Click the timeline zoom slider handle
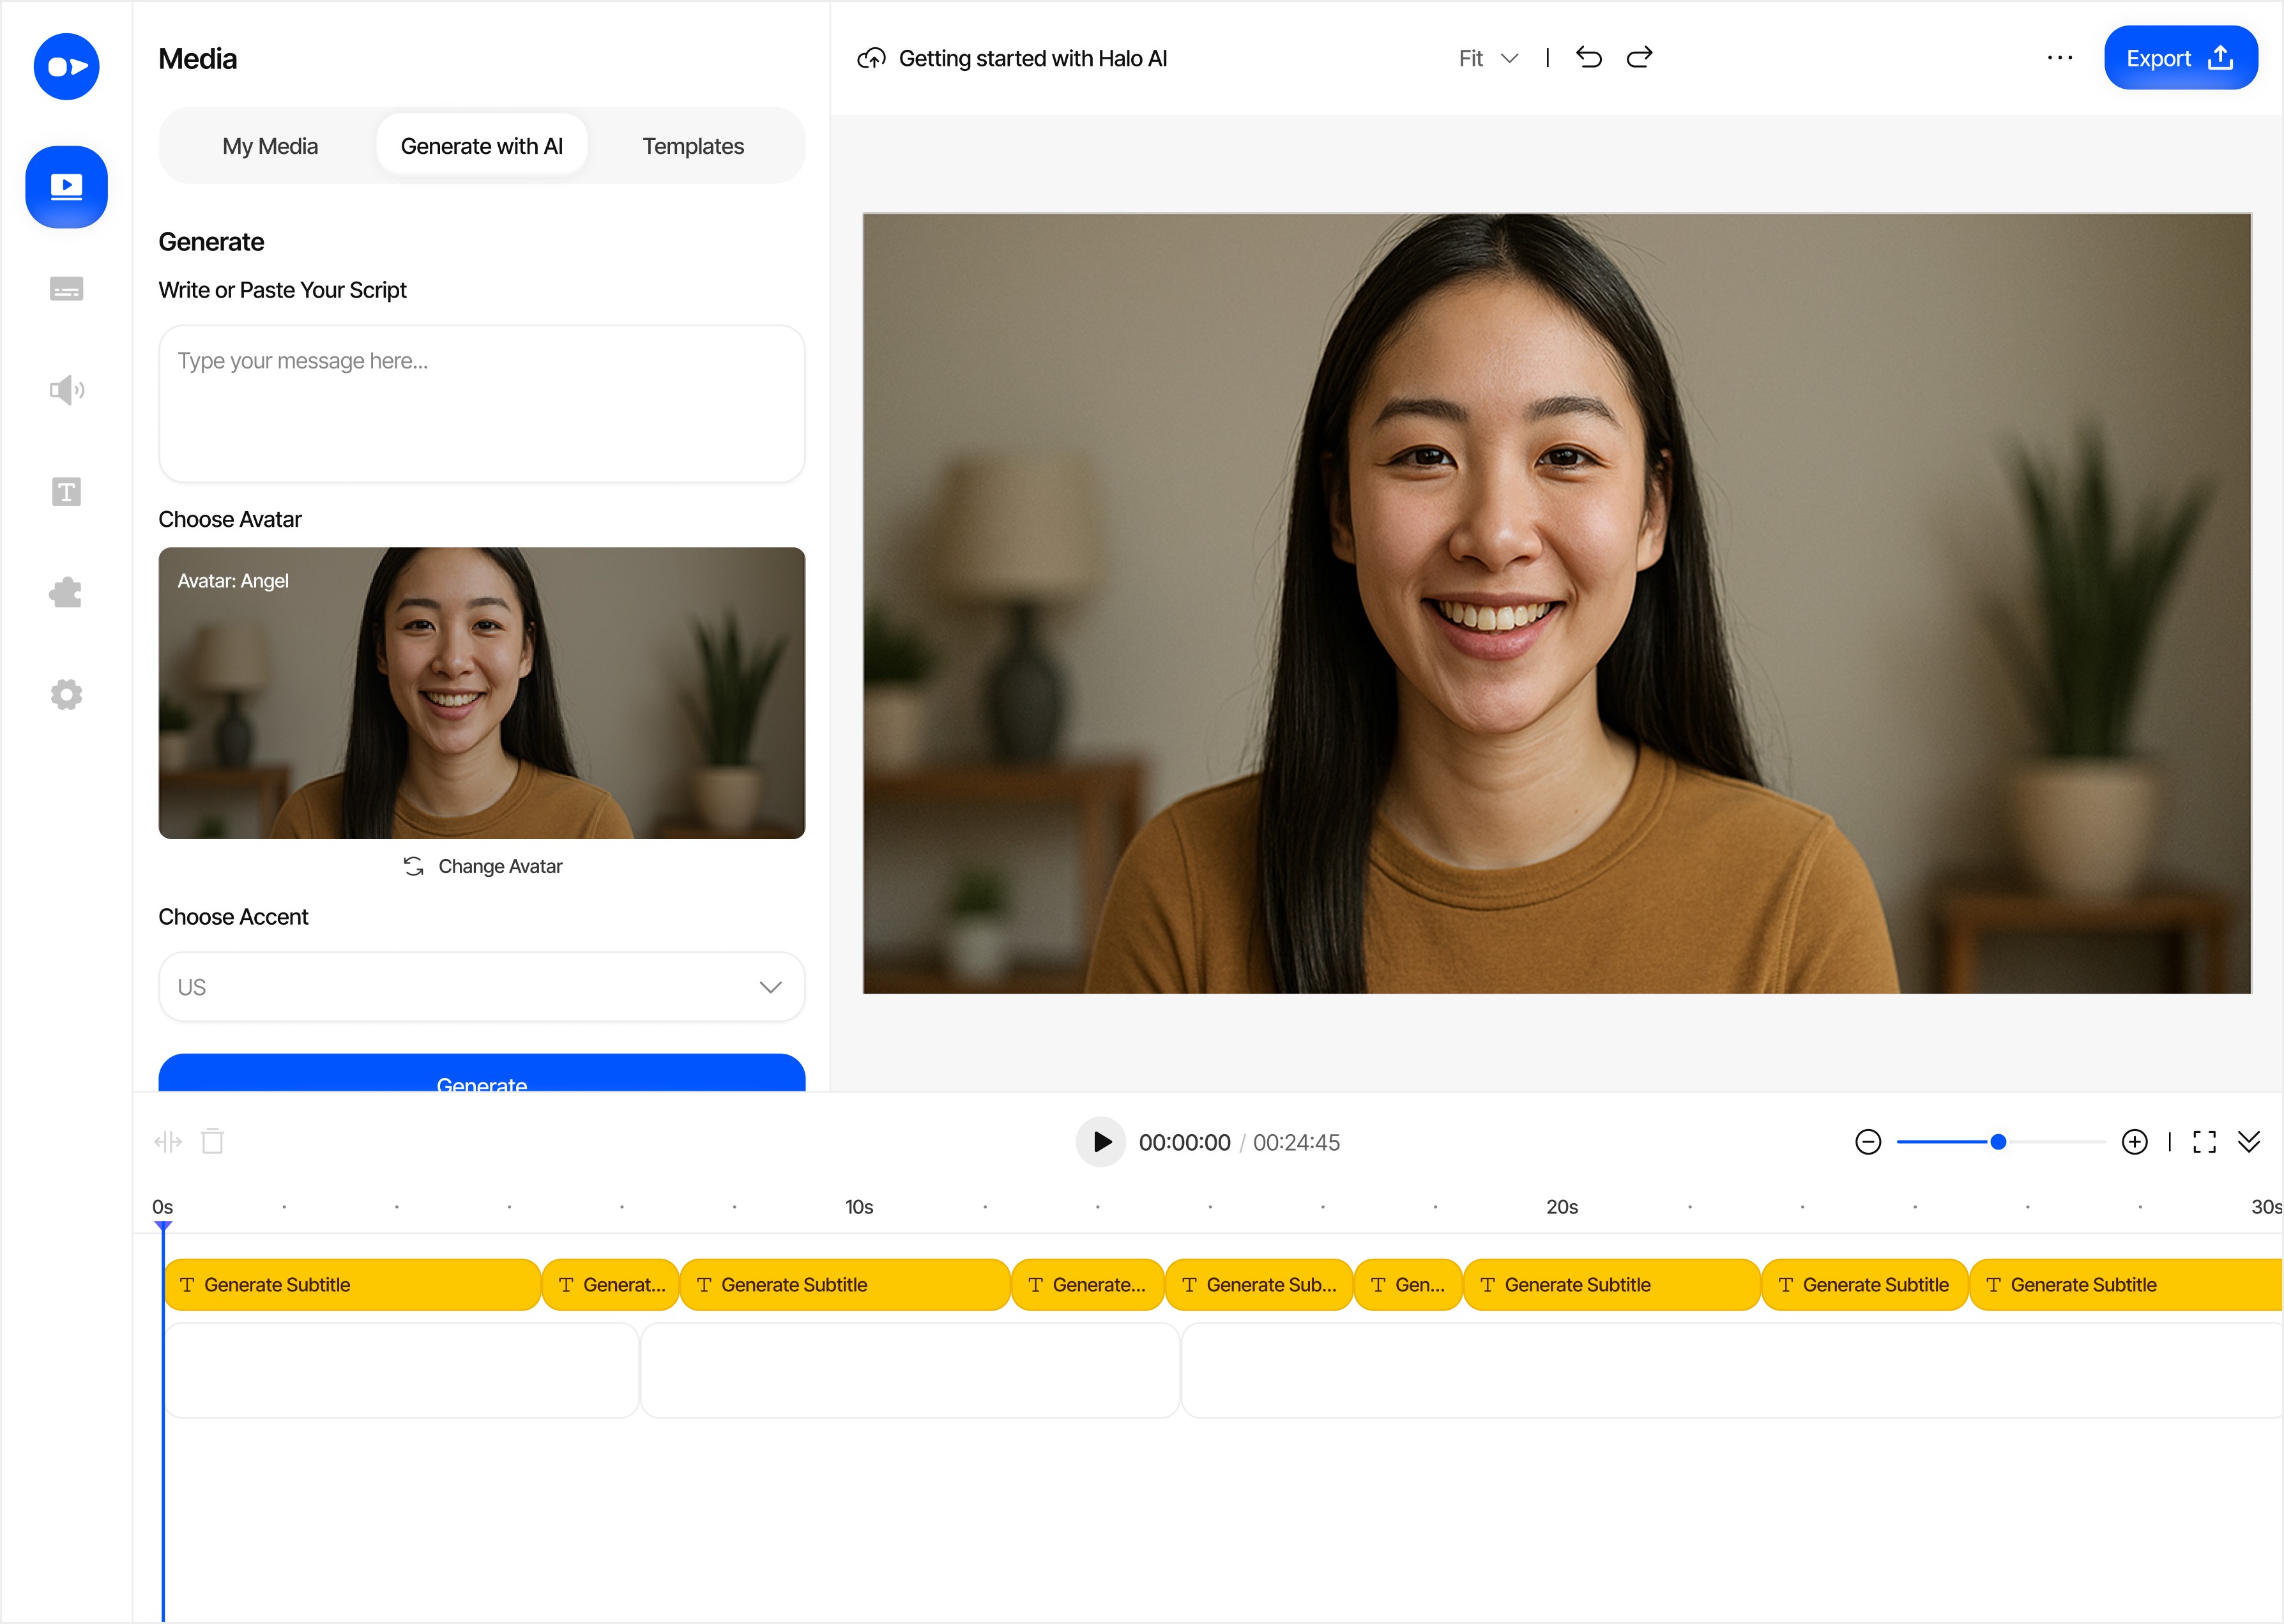This screenshot has width=2284, height=1624. (x=1998, y=1142)
